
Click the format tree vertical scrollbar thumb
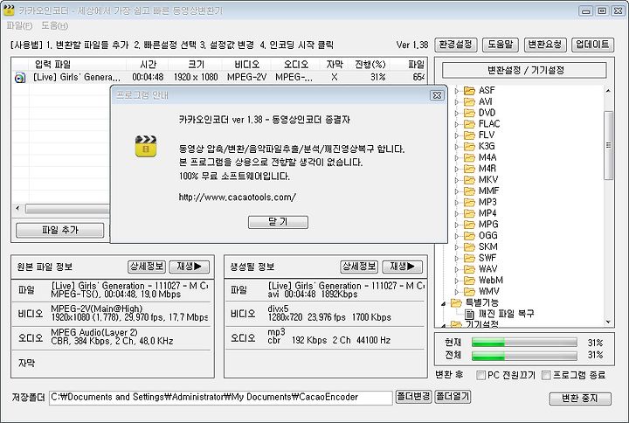[x=609, y=145]
